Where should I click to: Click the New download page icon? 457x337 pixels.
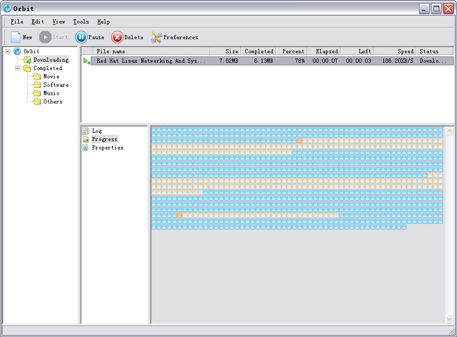tap(16, 37)
